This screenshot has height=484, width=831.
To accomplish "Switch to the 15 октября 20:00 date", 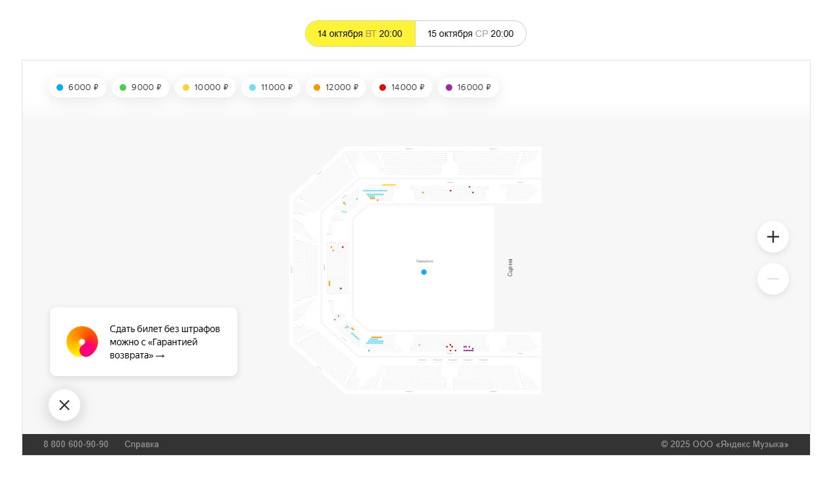I will pyautogui.click(x=470, y=34).
